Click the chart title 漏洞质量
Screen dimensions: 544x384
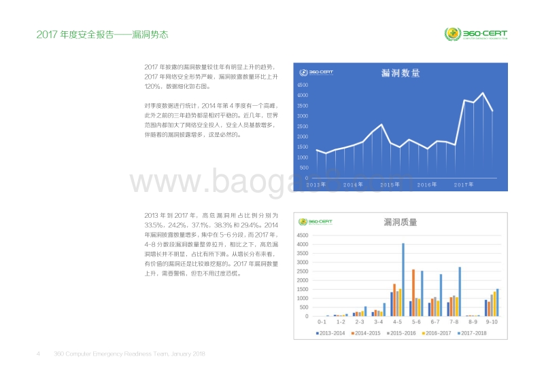401,223
